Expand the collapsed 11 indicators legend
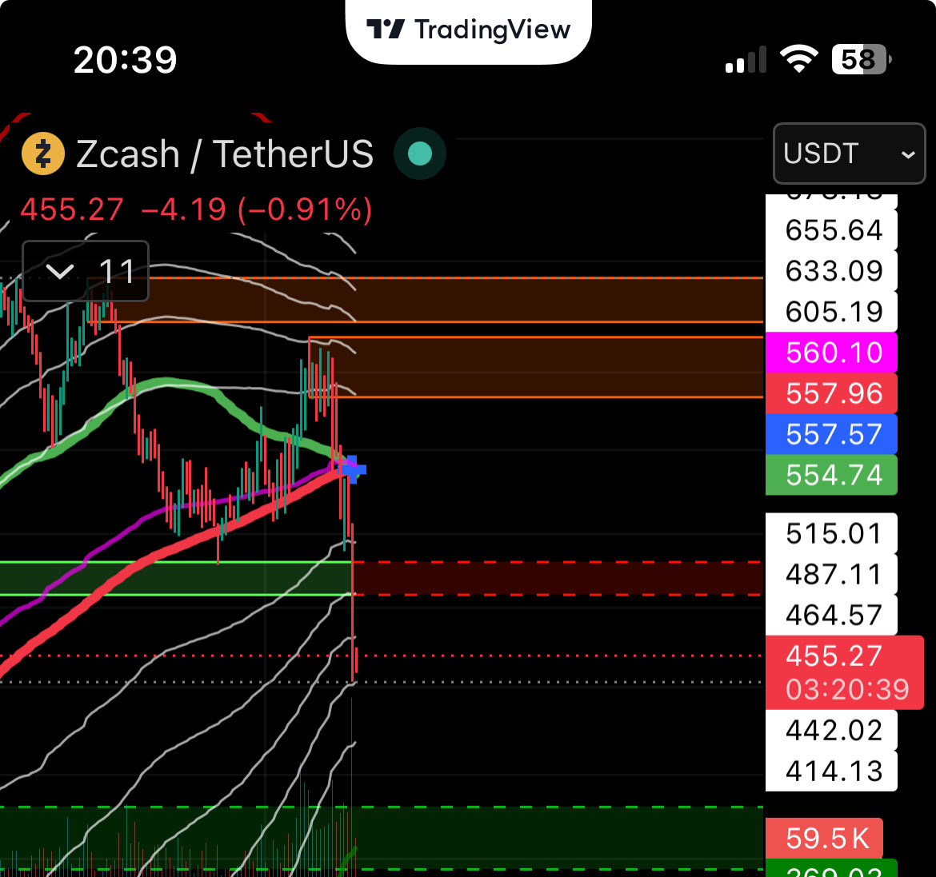The height and width of the screenshot is (877, 936). [86, 271]
